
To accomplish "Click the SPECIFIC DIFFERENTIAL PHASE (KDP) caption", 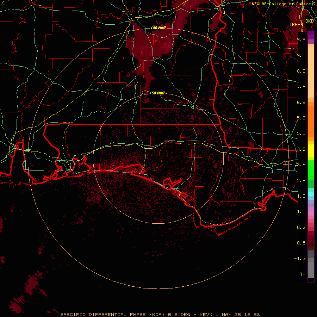I will tap(113, 315).
